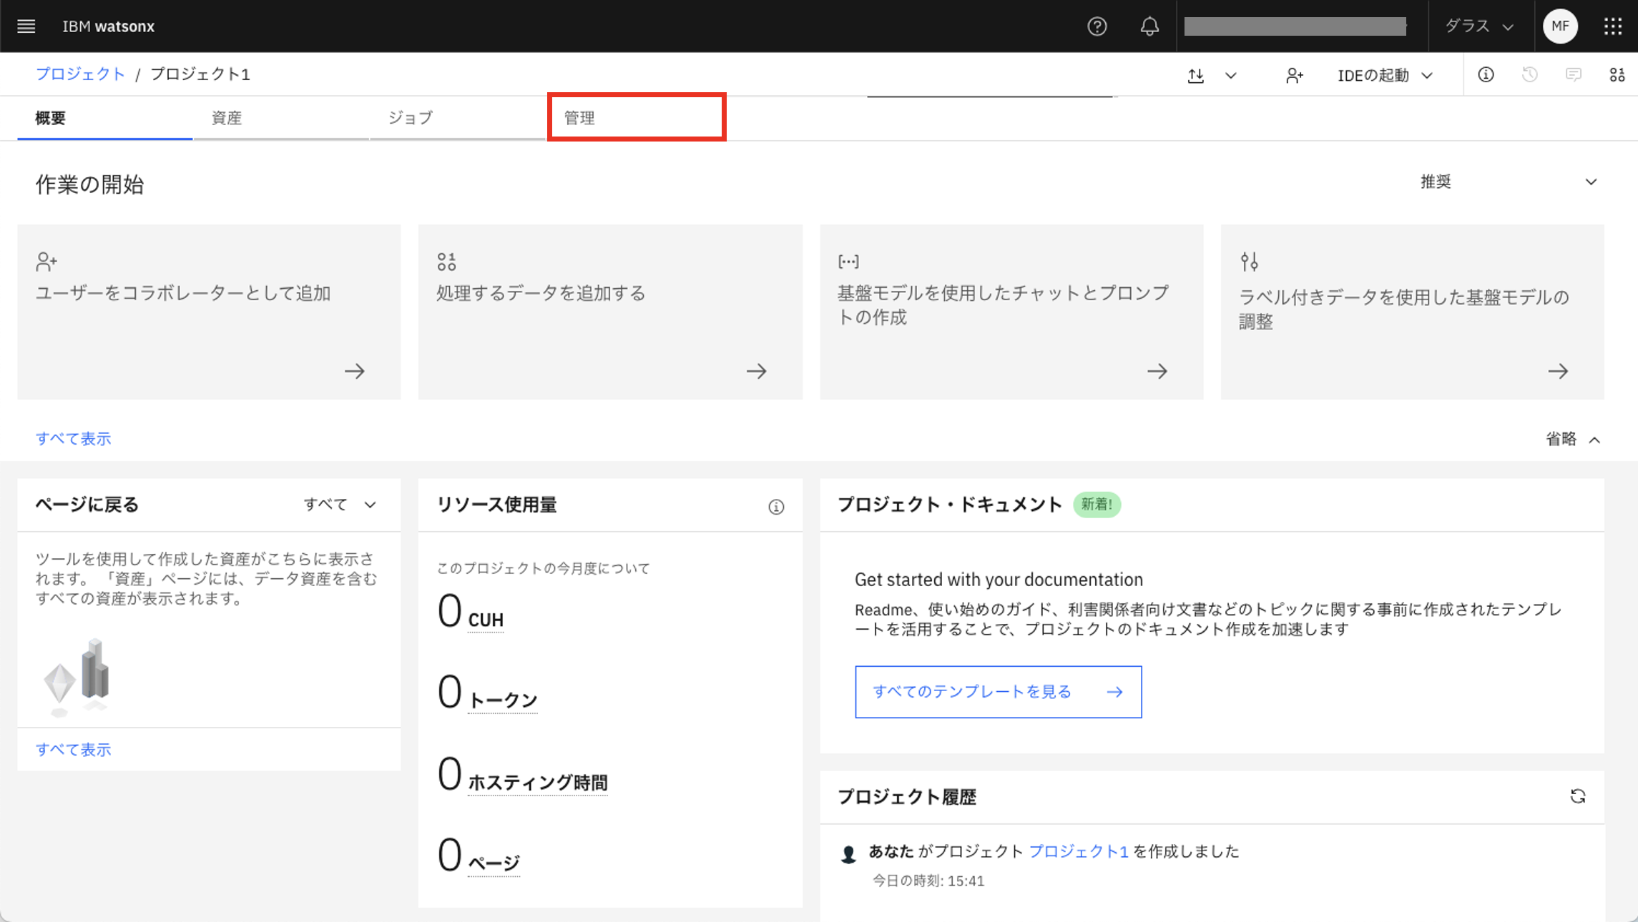1638x922 pixels.
Task: Open the hamburger navigation menu
Action: [x=26, y=26]
